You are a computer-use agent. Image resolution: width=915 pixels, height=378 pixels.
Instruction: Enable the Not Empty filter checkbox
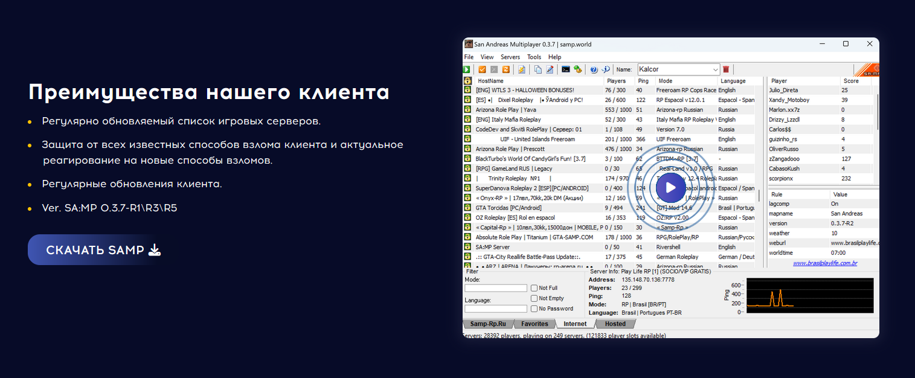pyautogui.click(x=534, y=298)
